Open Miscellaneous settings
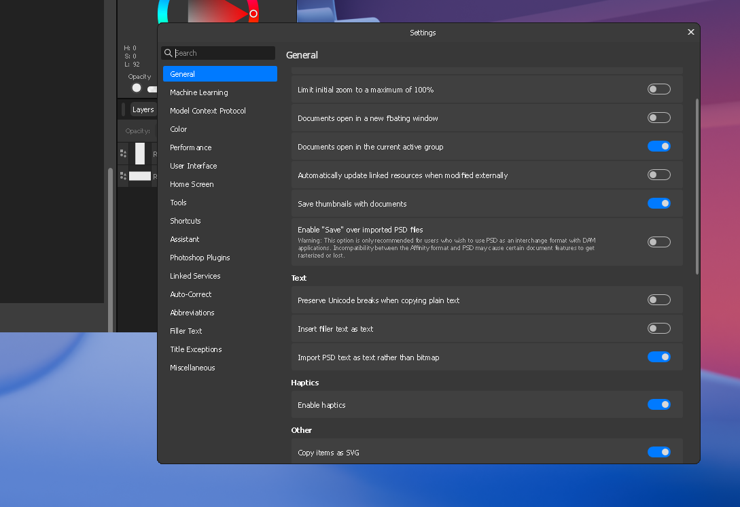Viewport: 740px width, 507px height. pos(220,368)
